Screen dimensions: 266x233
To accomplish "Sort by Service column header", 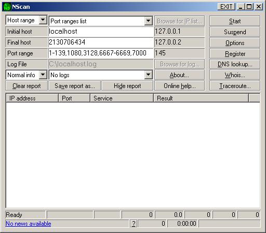I will pyautogui.click(x=122, y=98).
